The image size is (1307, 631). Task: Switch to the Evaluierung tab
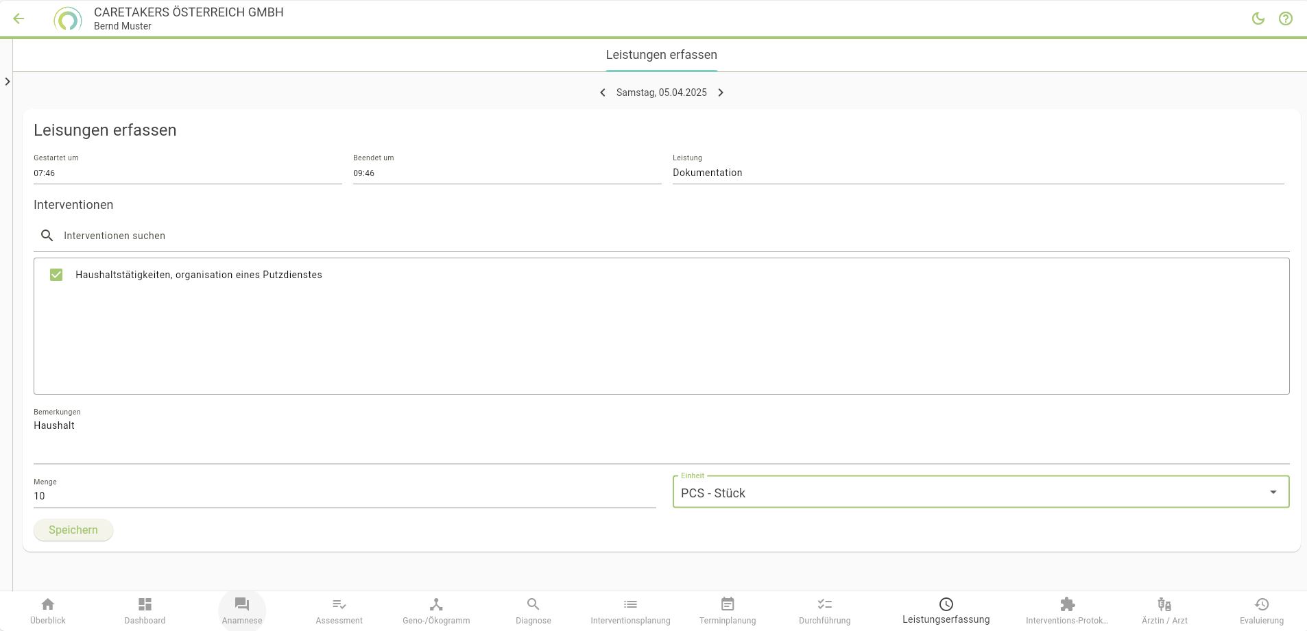(1261, 610)
